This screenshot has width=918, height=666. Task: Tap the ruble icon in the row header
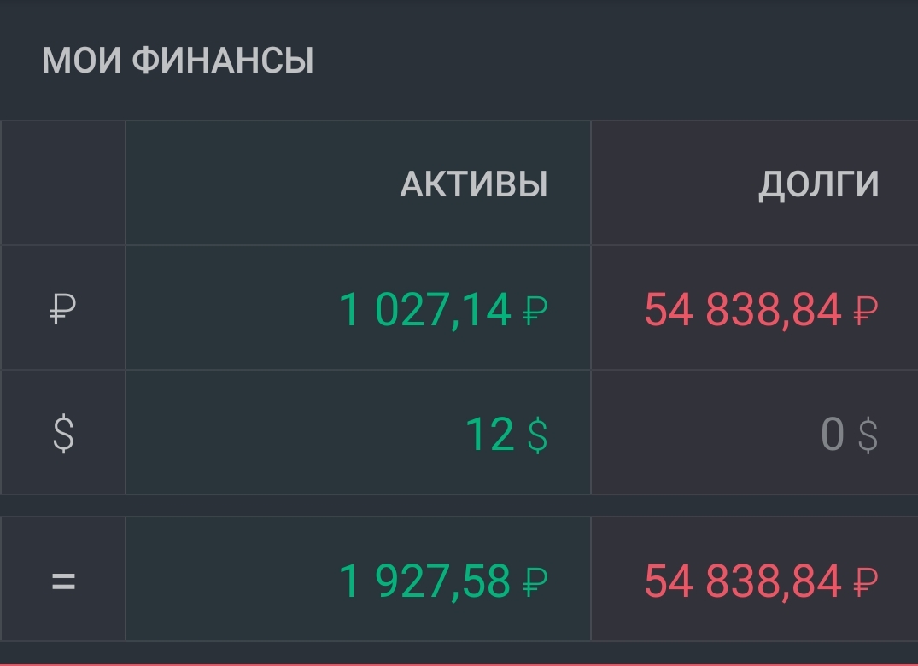tap(63, 308)
